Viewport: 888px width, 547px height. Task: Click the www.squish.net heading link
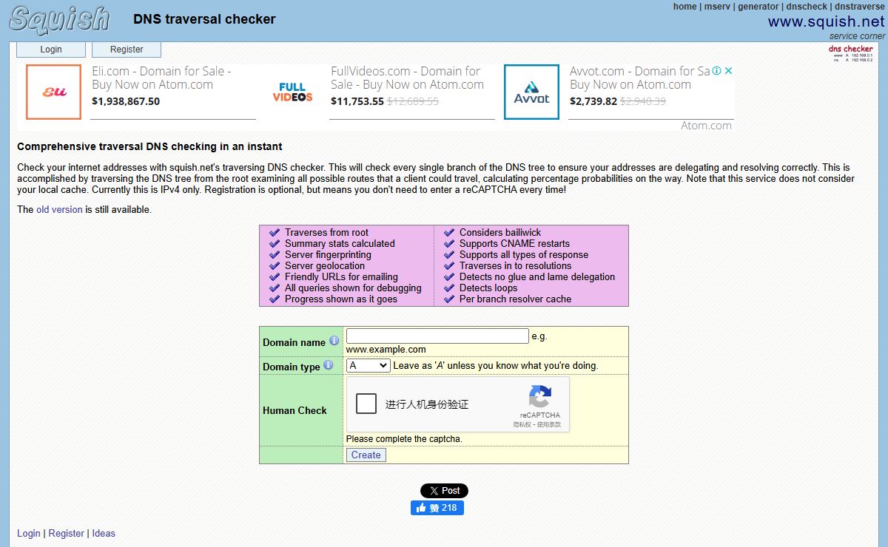click(x=826, y=21)
